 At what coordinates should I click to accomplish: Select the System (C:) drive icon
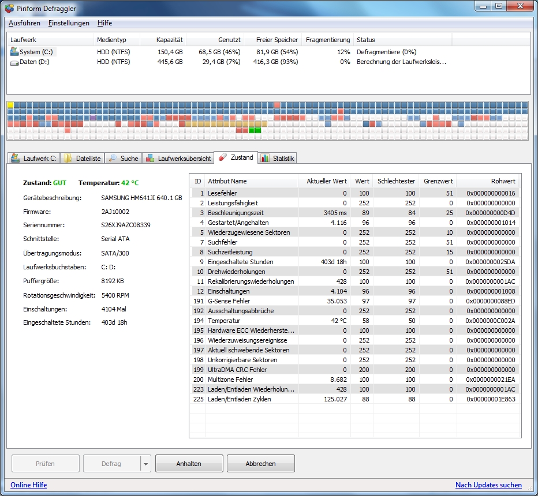[x=14, y=52]
